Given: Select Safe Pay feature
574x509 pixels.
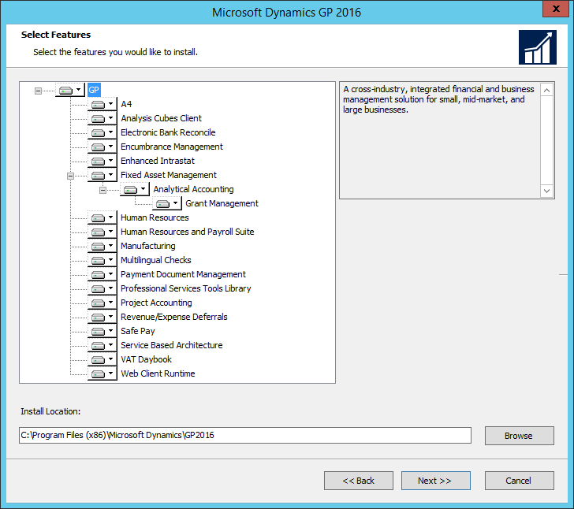Looking at the screenshot, I should 138,331.
